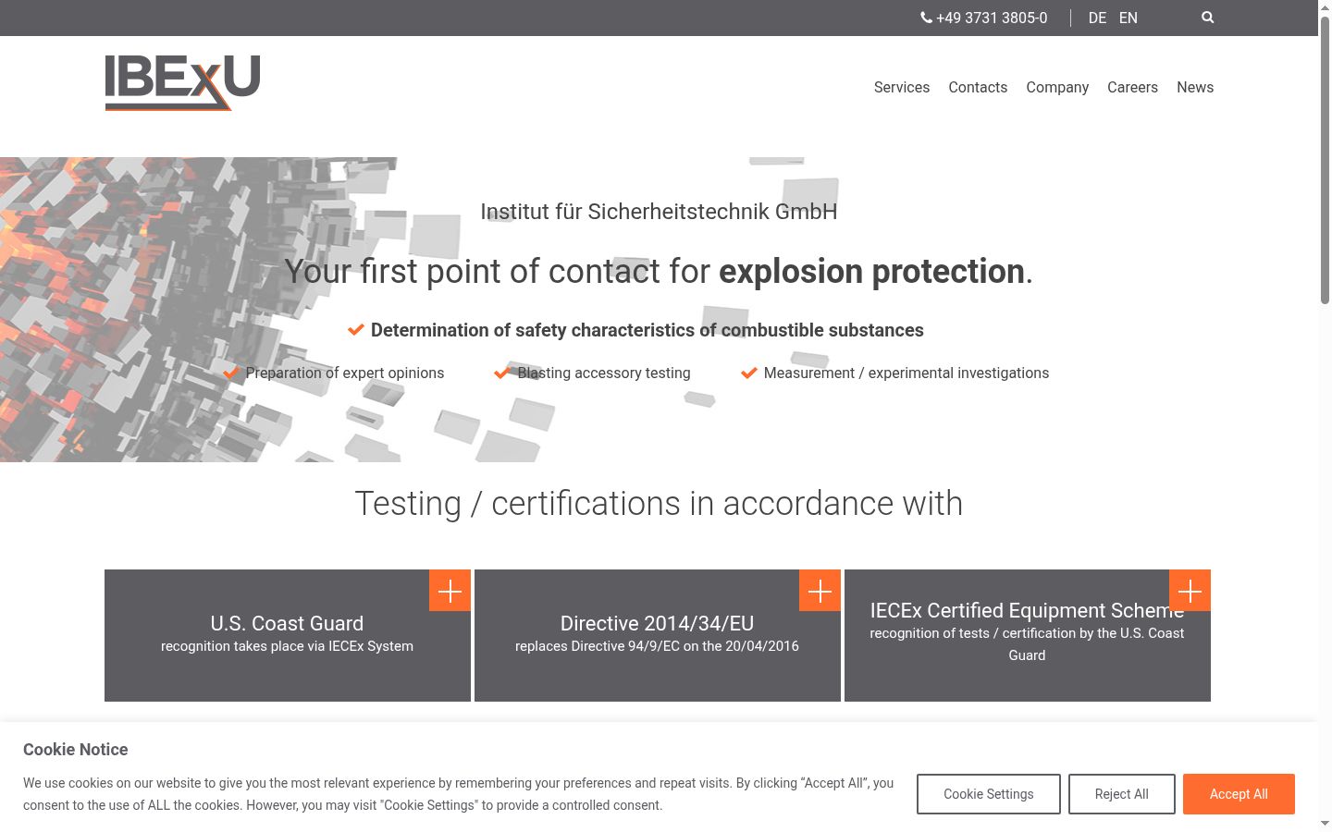1332x832 pixels.
Task: Click the search magnifier icon
Action: [1207, 18]
